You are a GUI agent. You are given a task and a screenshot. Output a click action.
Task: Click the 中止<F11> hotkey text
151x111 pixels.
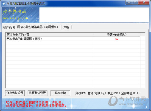[x=114, y=93]
